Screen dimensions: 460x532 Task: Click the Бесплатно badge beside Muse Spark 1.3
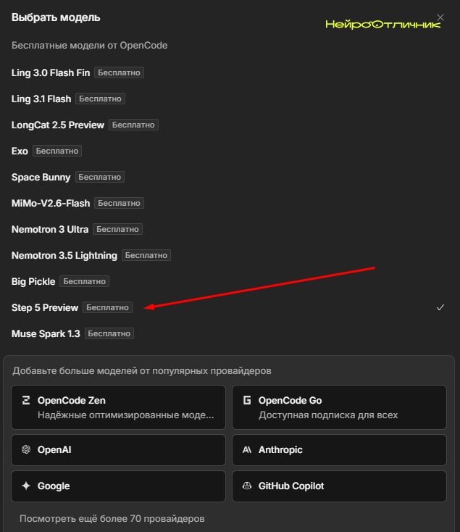coord(109,334)
